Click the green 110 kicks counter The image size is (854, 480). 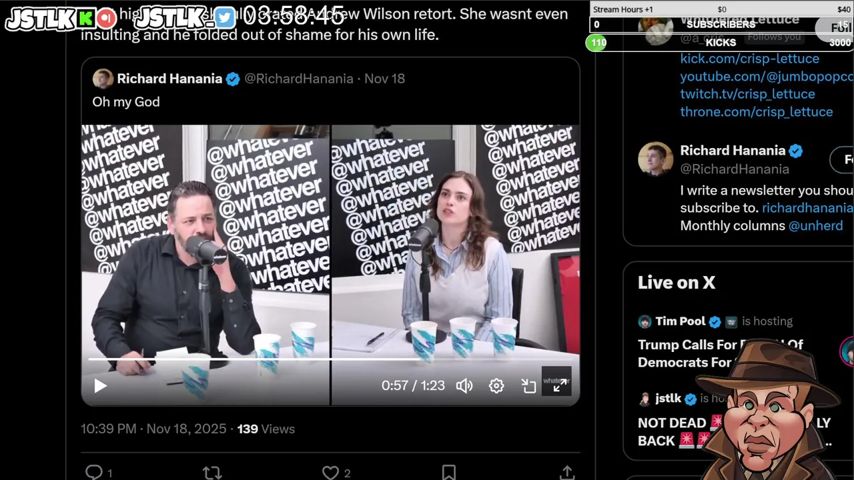tap(598, 43)
